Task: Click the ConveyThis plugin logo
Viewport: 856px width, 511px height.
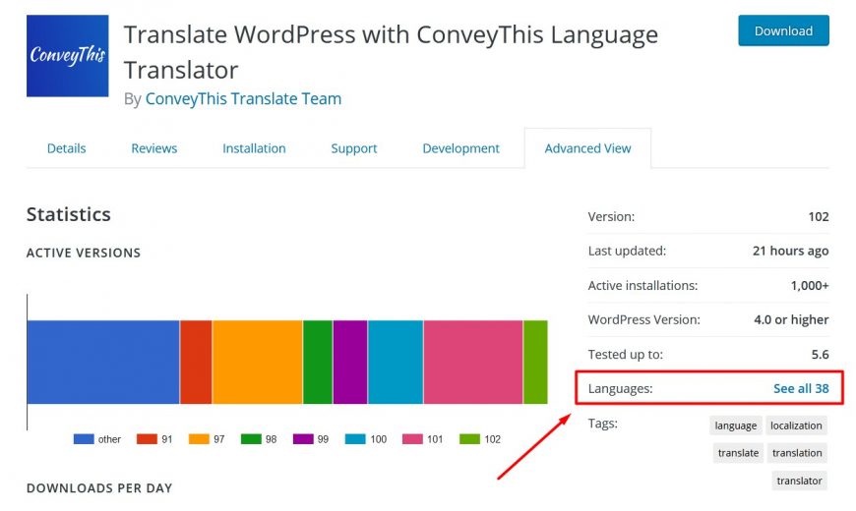Action: coord(67,56)
